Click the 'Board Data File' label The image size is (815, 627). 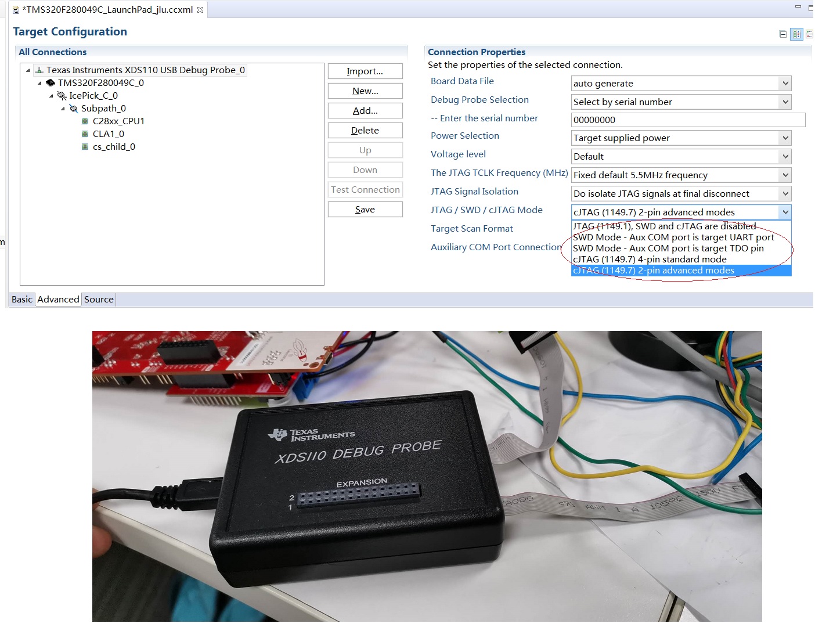point(462,81)
